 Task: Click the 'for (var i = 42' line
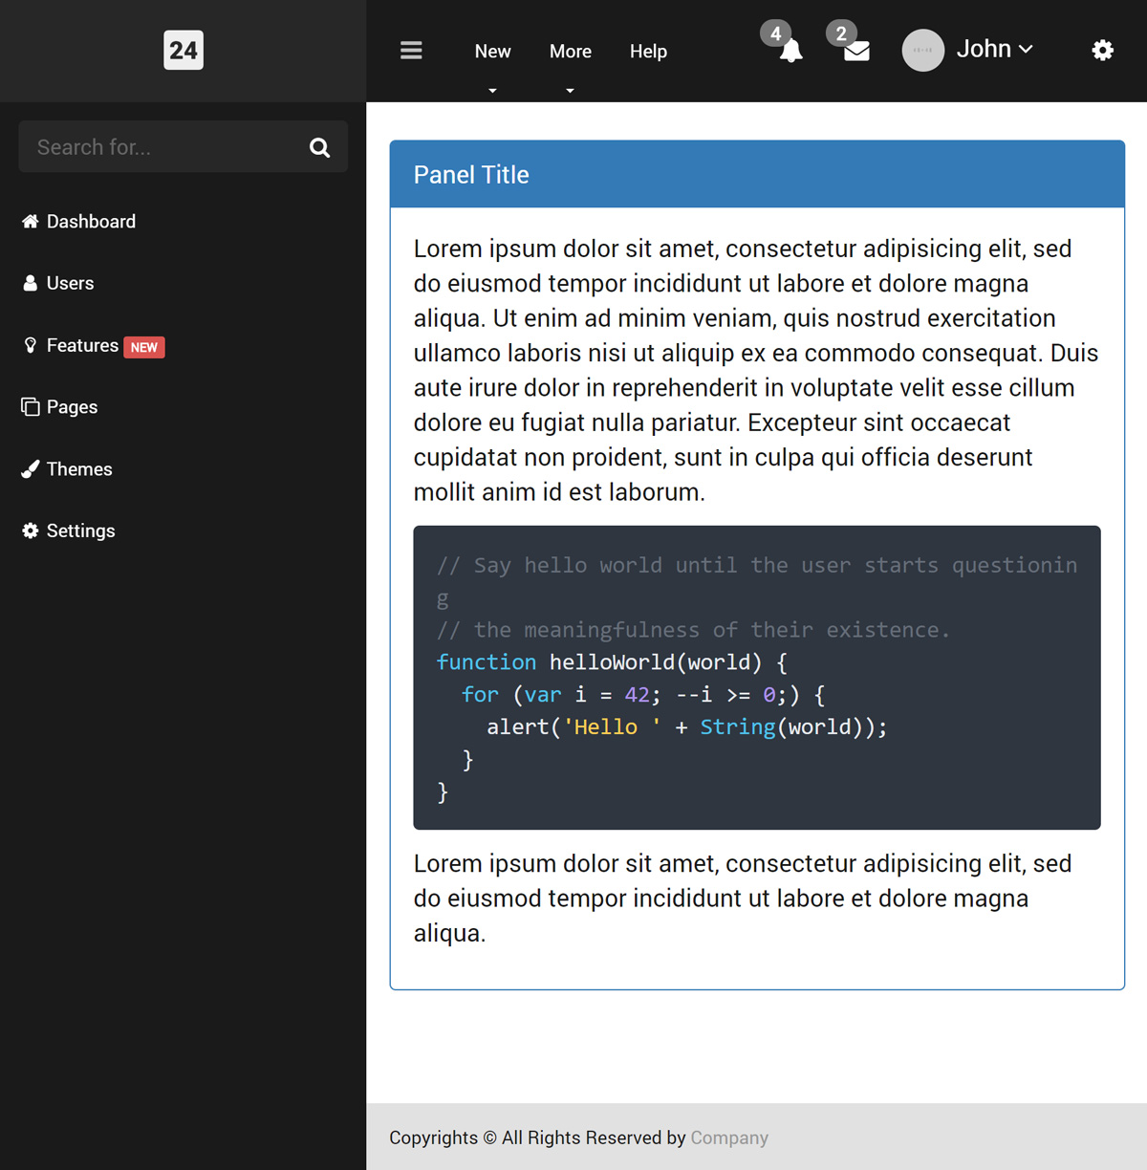(643, 695)
